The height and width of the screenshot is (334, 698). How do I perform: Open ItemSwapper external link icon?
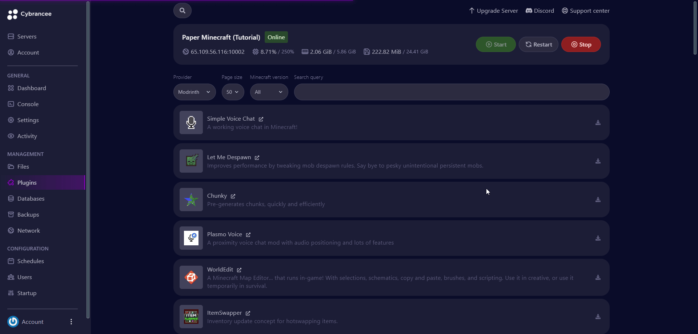tap(248, 313)
